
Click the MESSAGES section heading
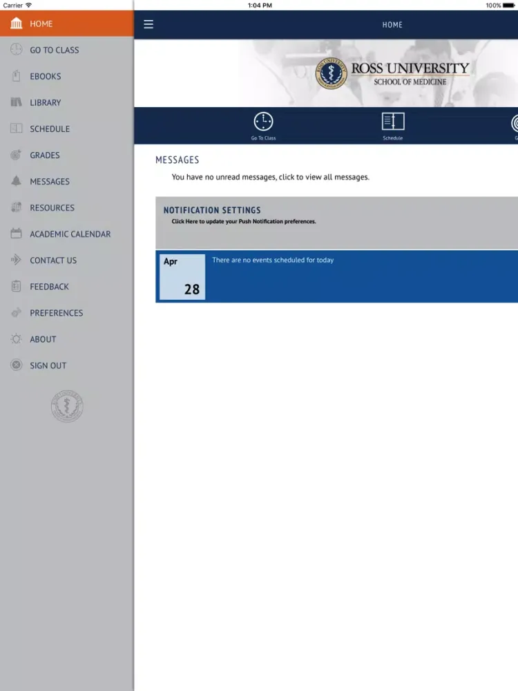177,160
